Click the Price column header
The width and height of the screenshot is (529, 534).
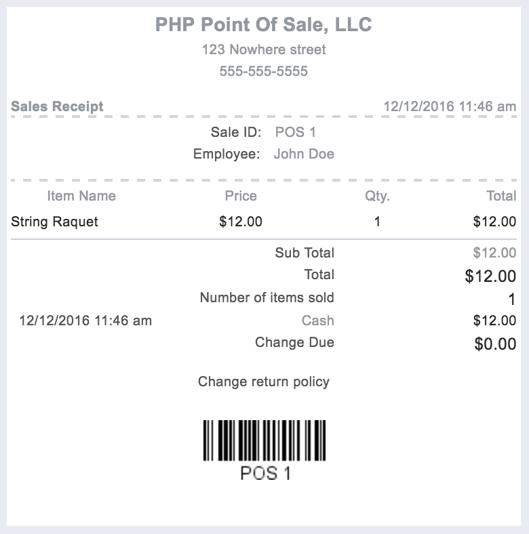tap(241, 196)
